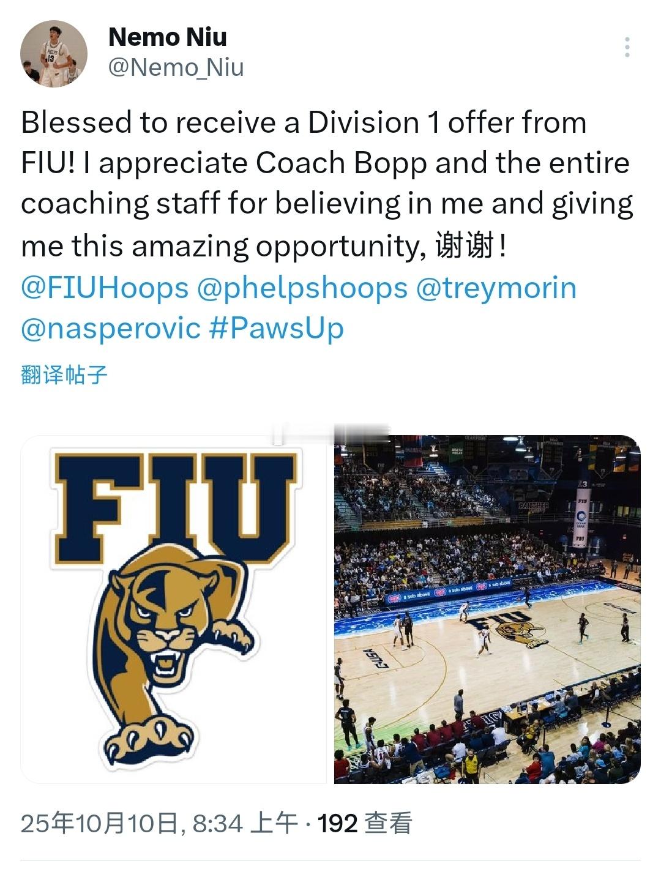Open the @phelpshoops mention
661x869 pixels.
click(x=302, y=288)
